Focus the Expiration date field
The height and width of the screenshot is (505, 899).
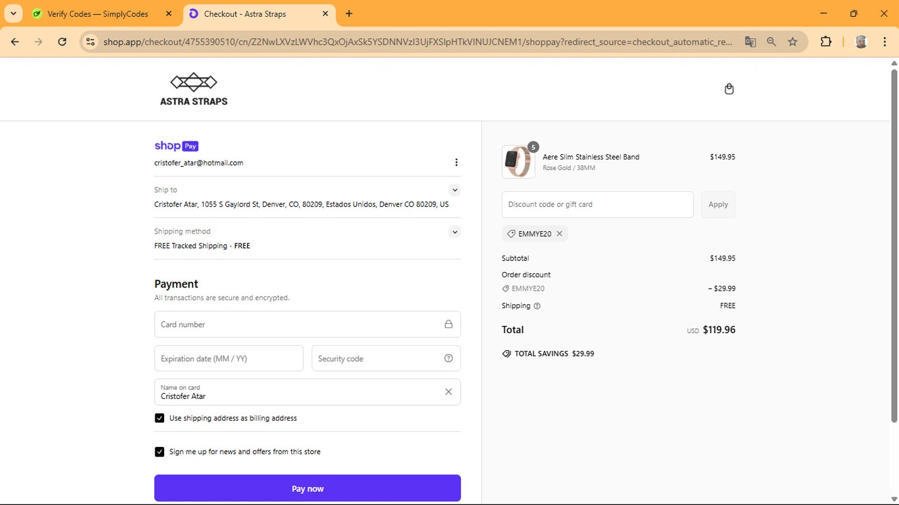229,358
